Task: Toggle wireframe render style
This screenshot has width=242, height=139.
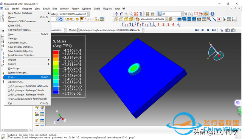Action: pyautogui.click(x=116, y=19)
